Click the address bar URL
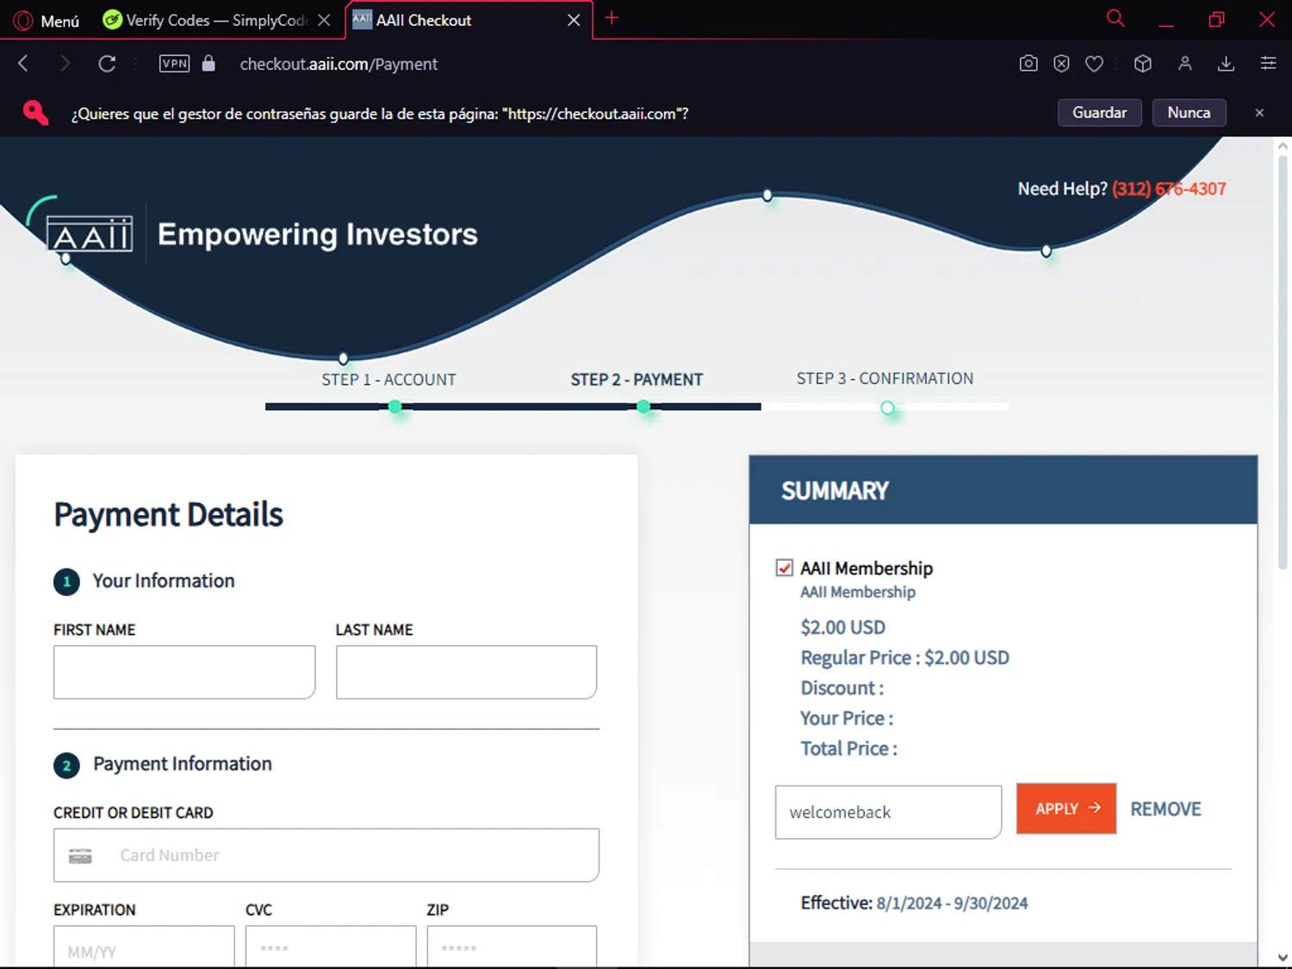 pos(339,64)
